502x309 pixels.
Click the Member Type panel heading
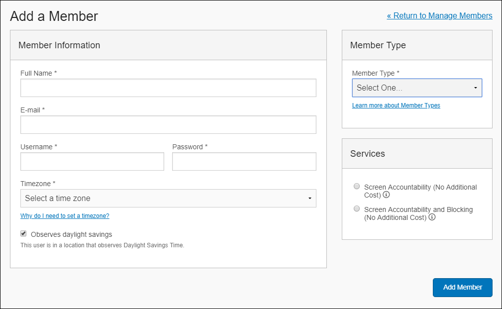(x=378, y=45)
